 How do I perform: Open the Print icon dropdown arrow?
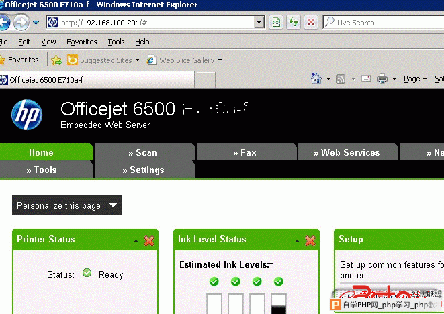click(394, 78)
